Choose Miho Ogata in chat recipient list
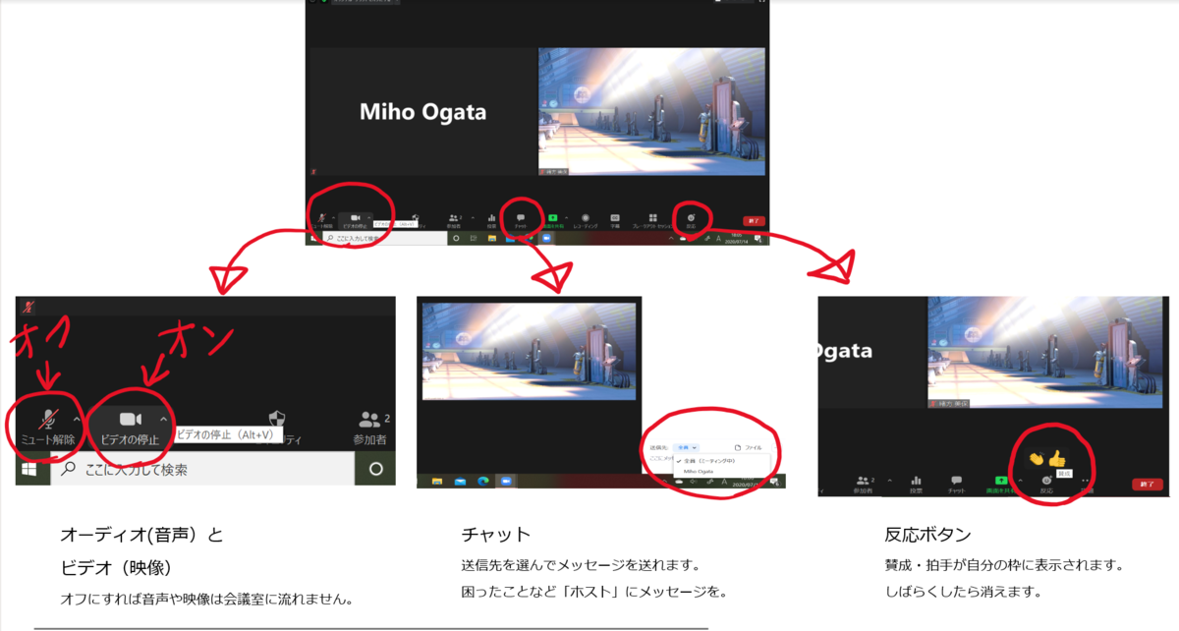 [700, 471]
